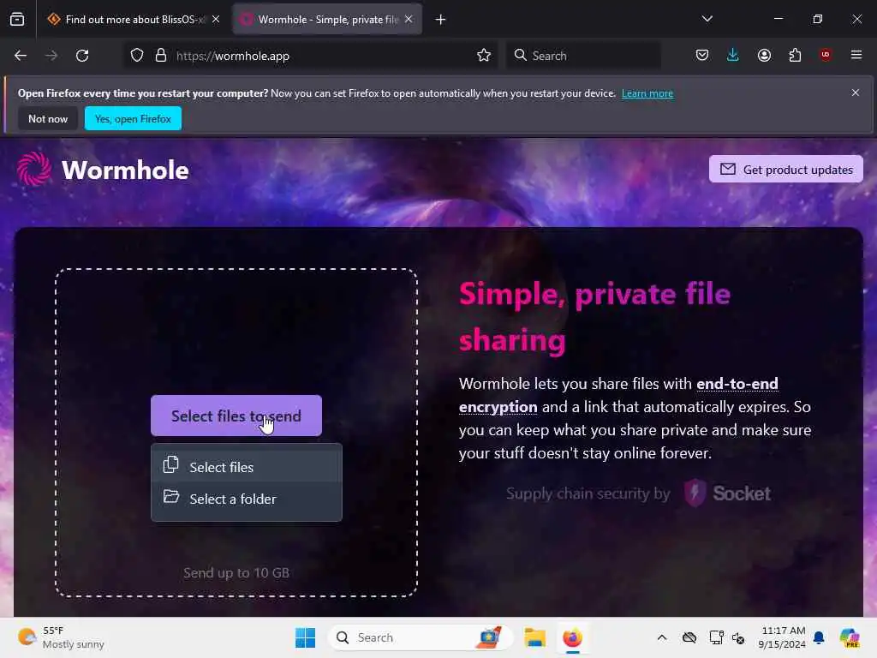877x658 pixels.
Task: Click the taskbar Search box
Action: click(420, 637)
